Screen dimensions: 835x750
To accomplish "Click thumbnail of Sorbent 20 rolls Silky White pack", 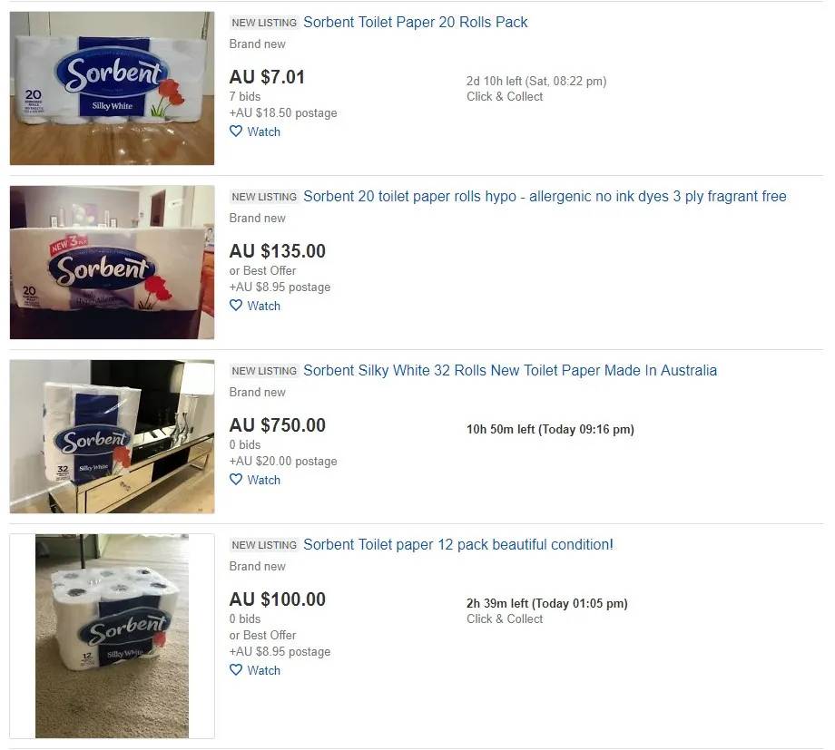I will (x=112, y=88).
